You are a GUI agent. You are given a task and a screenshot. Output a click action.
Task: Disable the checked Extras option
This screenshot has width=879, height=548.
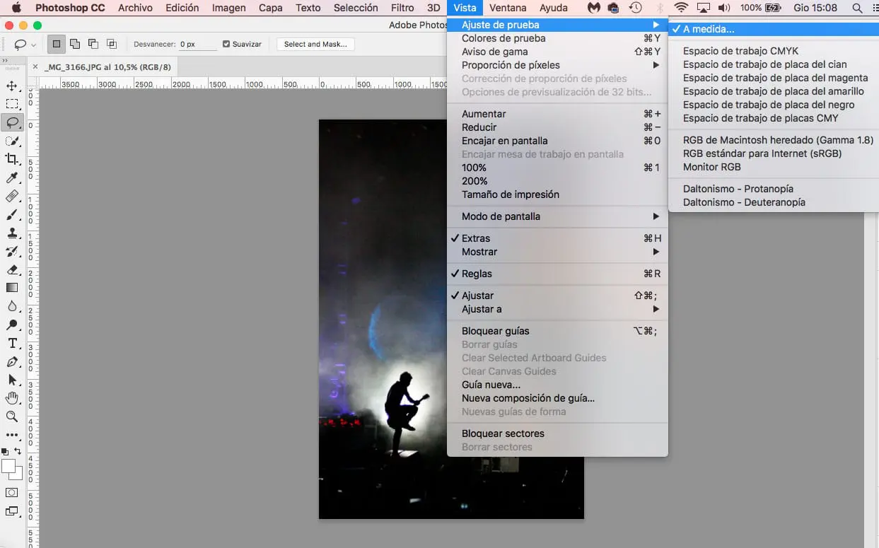[475, 238]
